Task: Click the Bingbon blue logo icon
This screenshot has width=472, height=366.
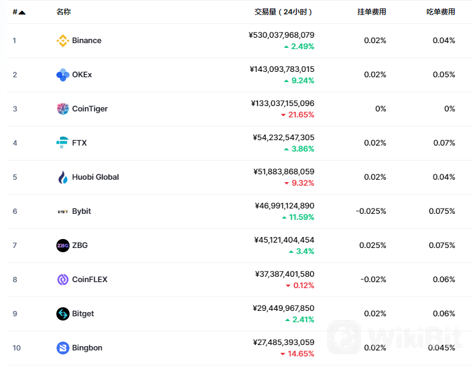Action: click(x=62, y=348)
